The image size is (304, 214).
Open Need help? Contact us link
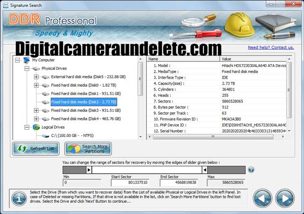tap(271, 47)
